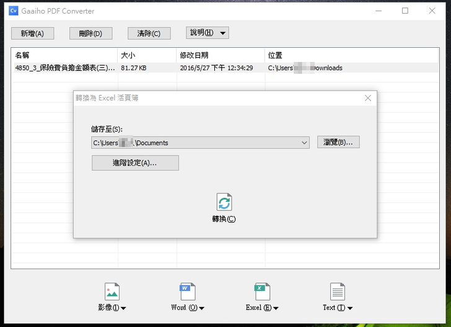Click the Convert (轉換) refresh icon

click(224, 202)
